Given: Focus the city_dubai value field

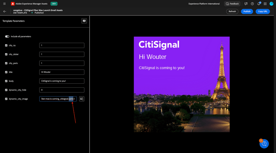Looking at the screenshot, I should (x=62, y=54).
